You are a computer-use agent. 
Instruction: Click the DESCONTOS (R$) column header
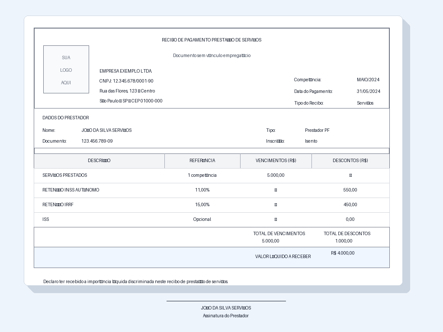[350, 161]
